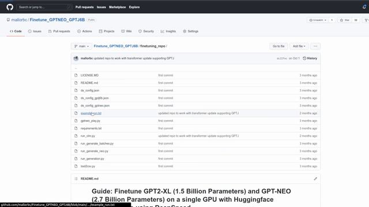Open the Insights tab
The width and height of the screenshot is (369, 207).
click(x=168, y=31)
